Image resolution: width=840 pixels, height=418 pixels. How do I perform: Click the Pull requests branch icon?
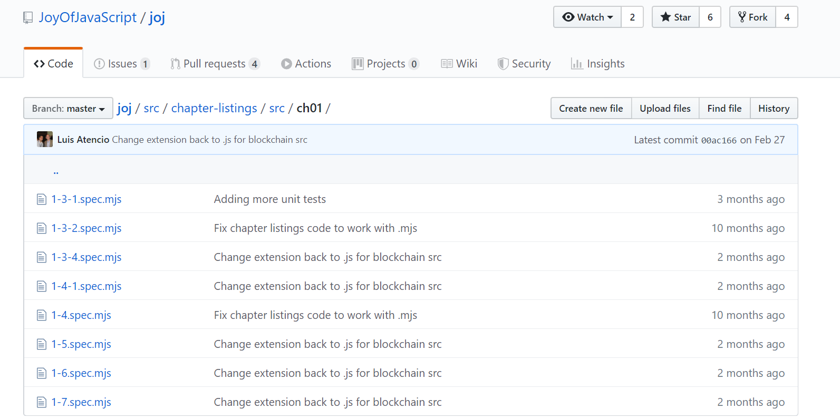[175, 64]
